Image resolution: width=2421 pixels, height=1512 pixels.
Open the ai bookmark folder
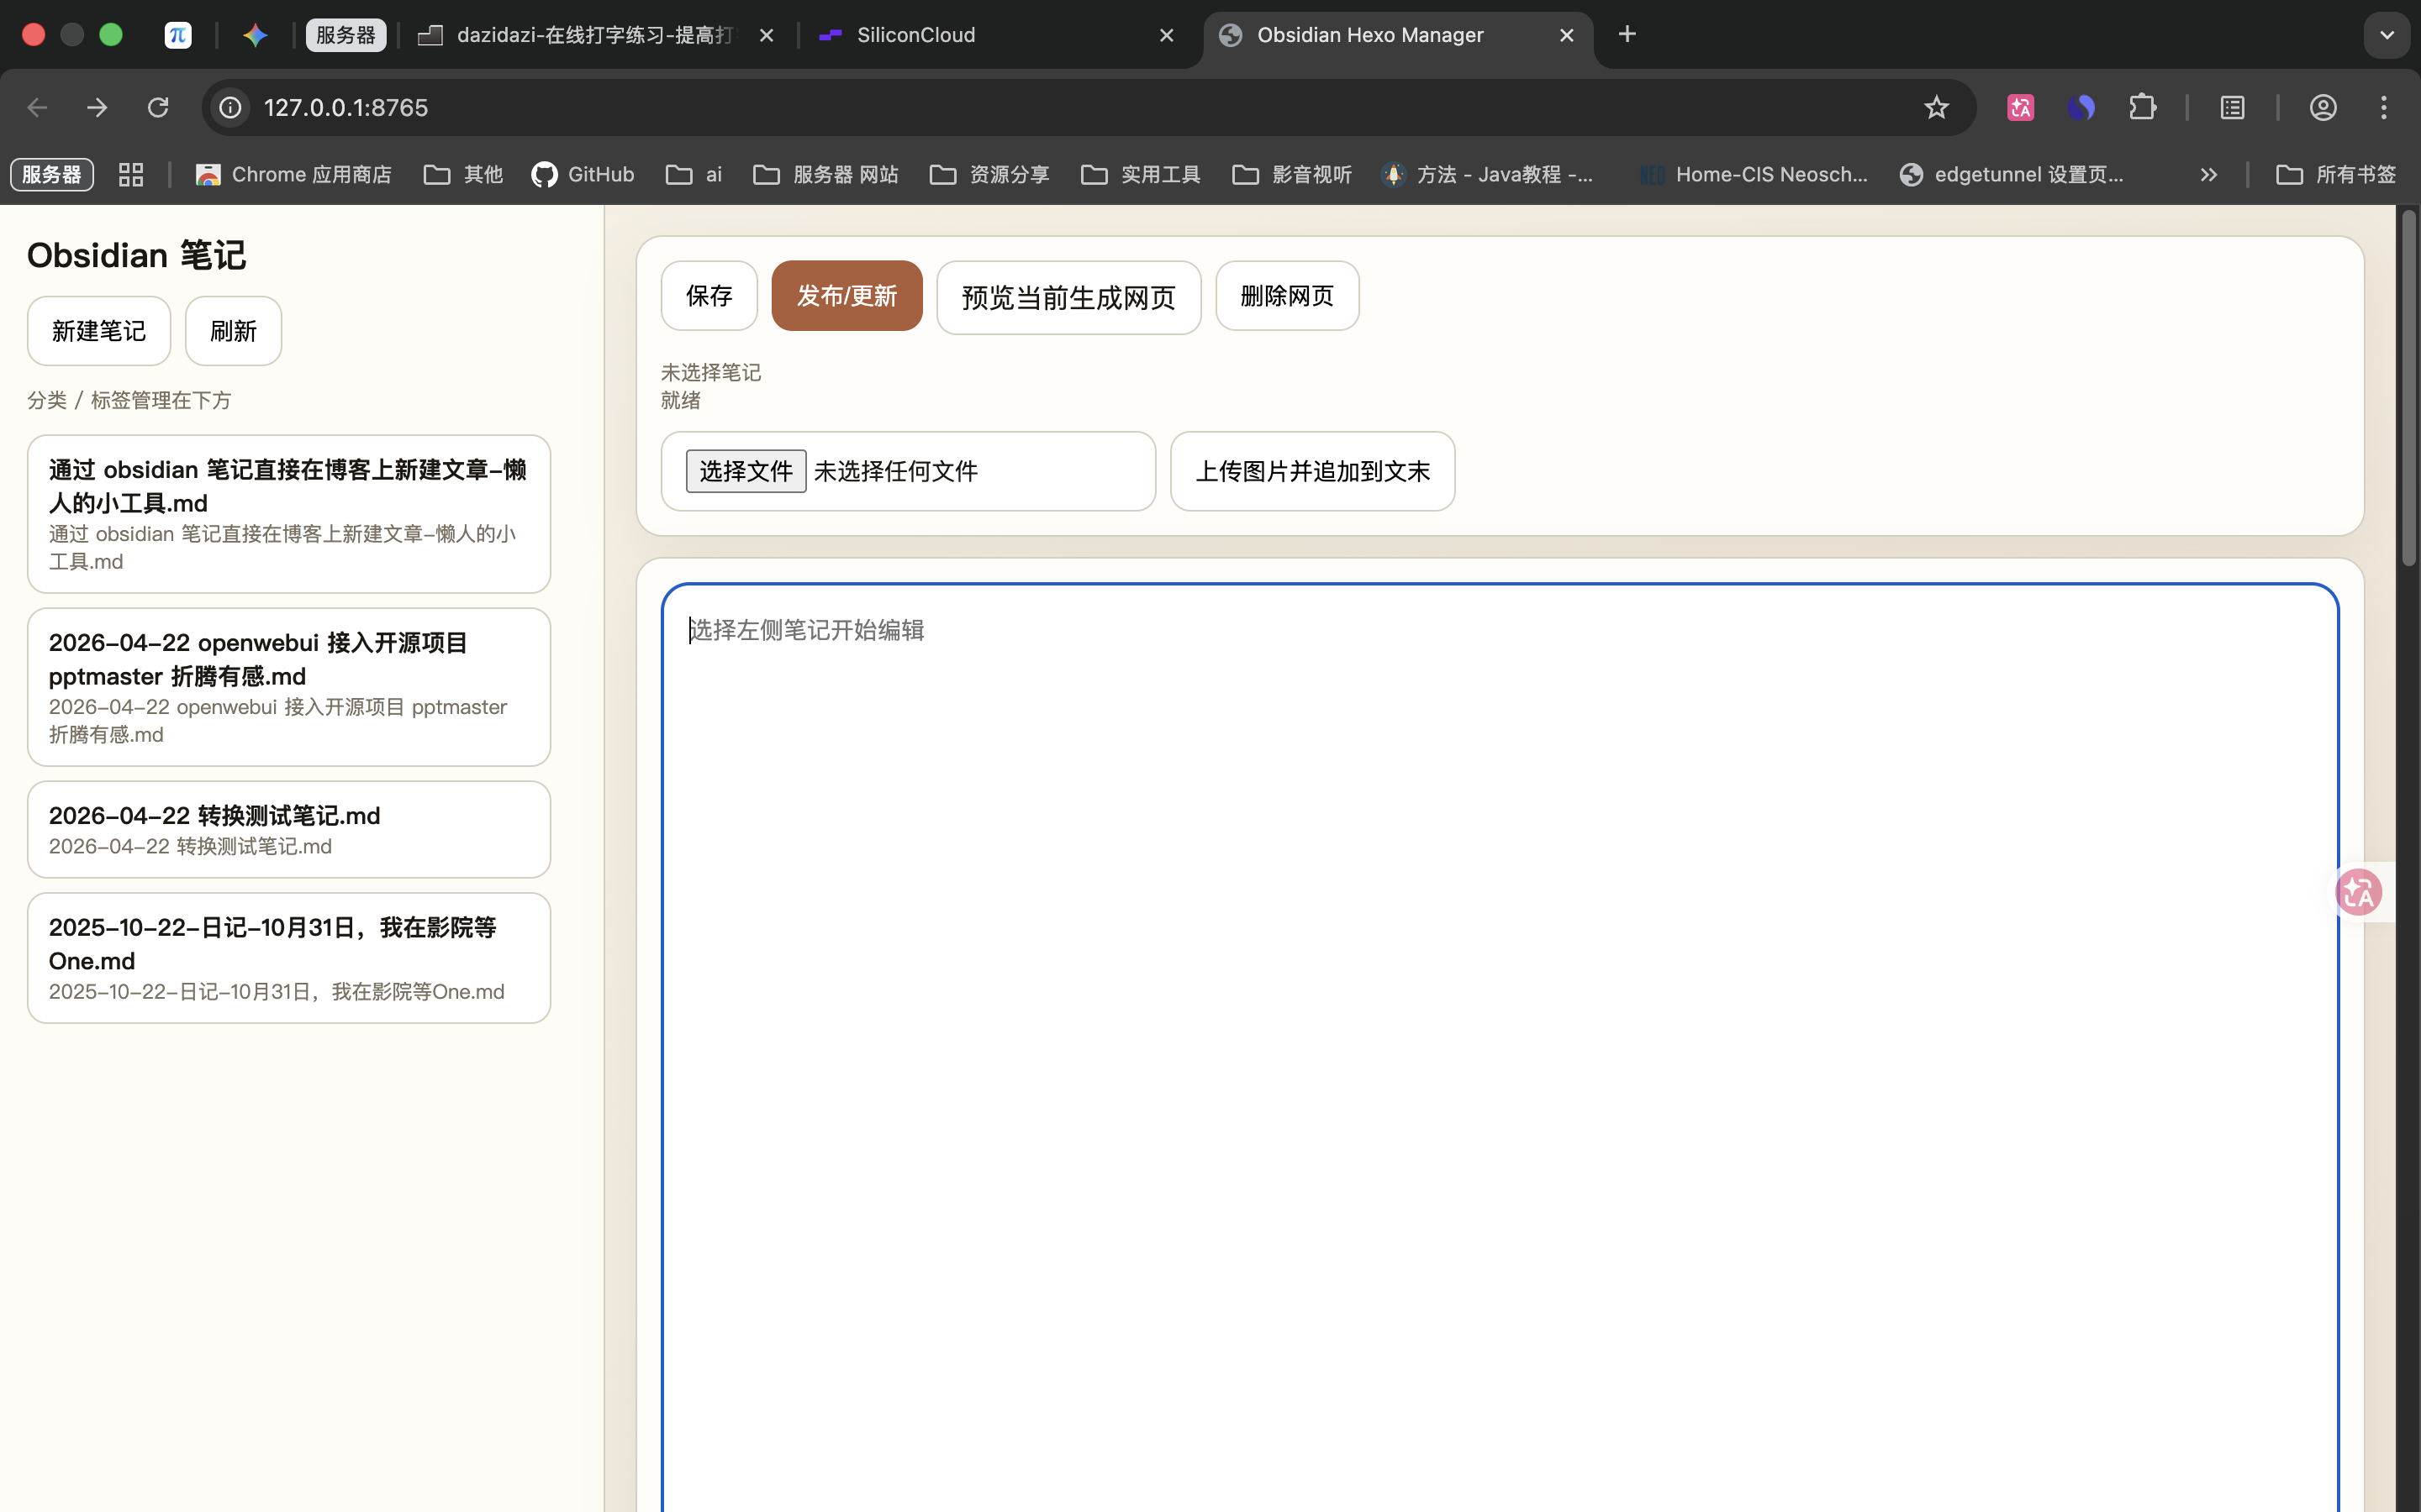click(694, 174)
